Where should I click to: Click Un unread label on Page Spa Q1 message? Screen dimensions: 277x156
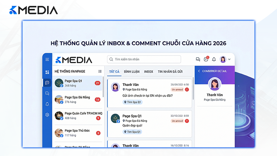(x=177, y=121)
